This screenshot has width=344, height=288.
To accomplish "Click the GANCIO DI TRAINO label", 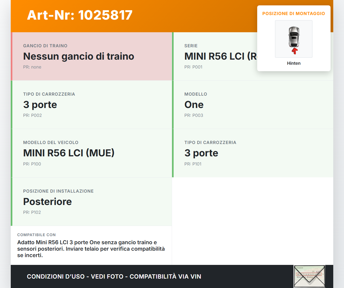I will pyautogui.click(x=45, y=46).
